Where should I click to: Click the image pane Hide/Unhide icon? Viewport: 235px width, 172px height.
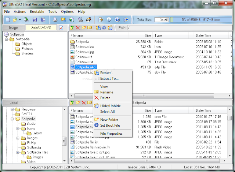click(x=110, y=27)
